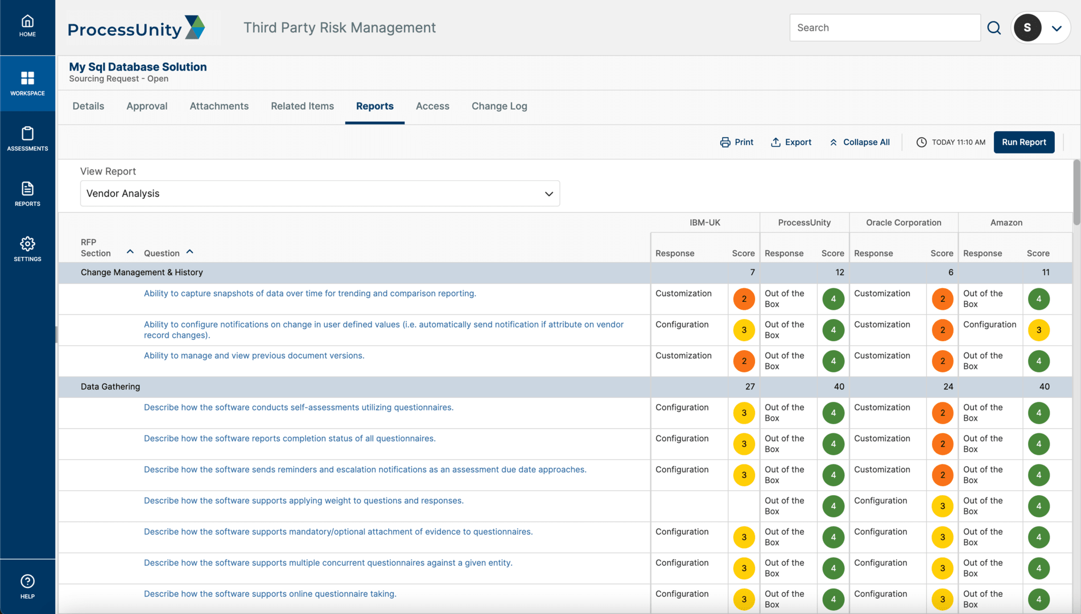
Task: Open the Related Items tab
Action: [x=302, y=106]
